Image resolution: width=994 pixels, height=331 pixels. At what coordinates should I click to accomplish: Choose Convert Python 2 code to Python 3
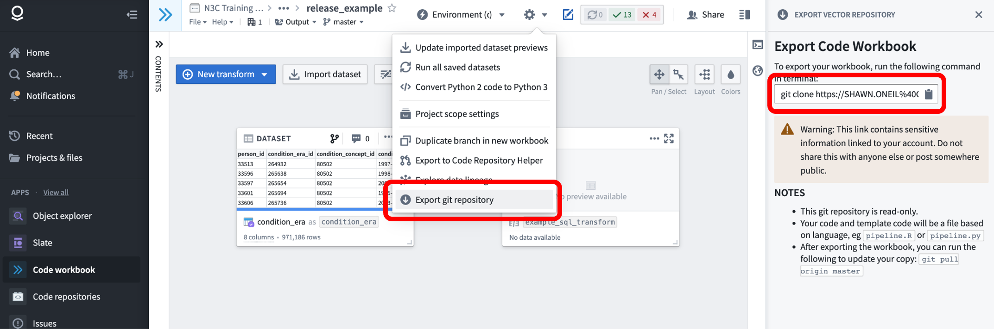[x=474, y=87]
